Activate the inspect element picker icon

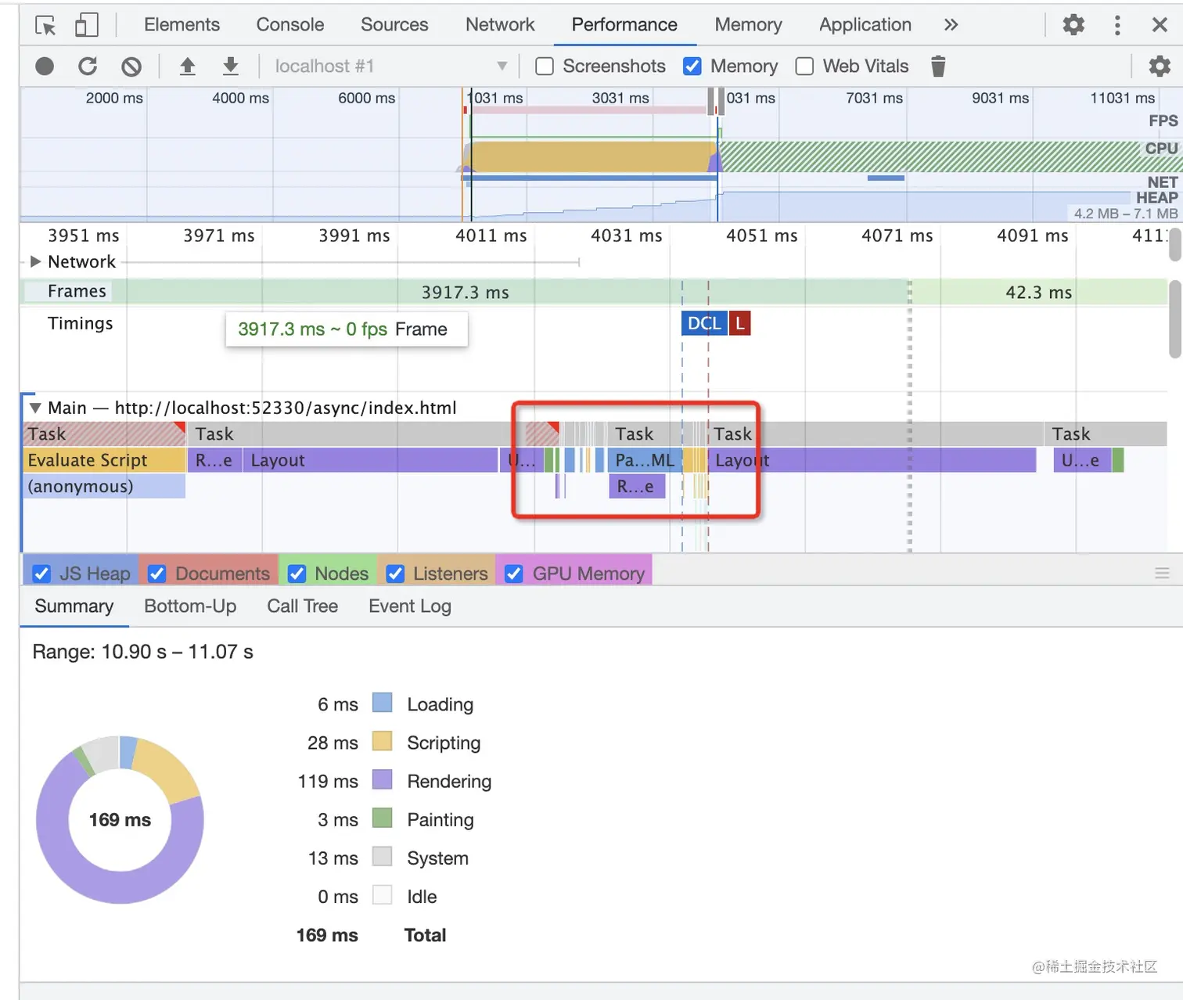46,25
